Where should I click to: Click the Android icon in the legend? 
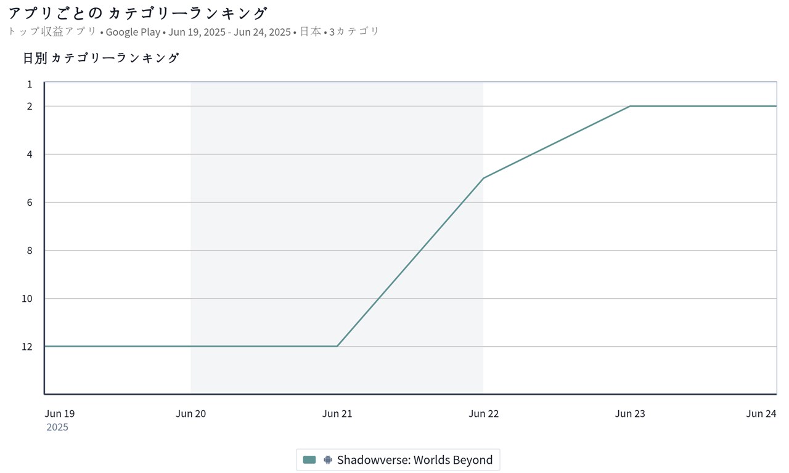click(328, 459)
